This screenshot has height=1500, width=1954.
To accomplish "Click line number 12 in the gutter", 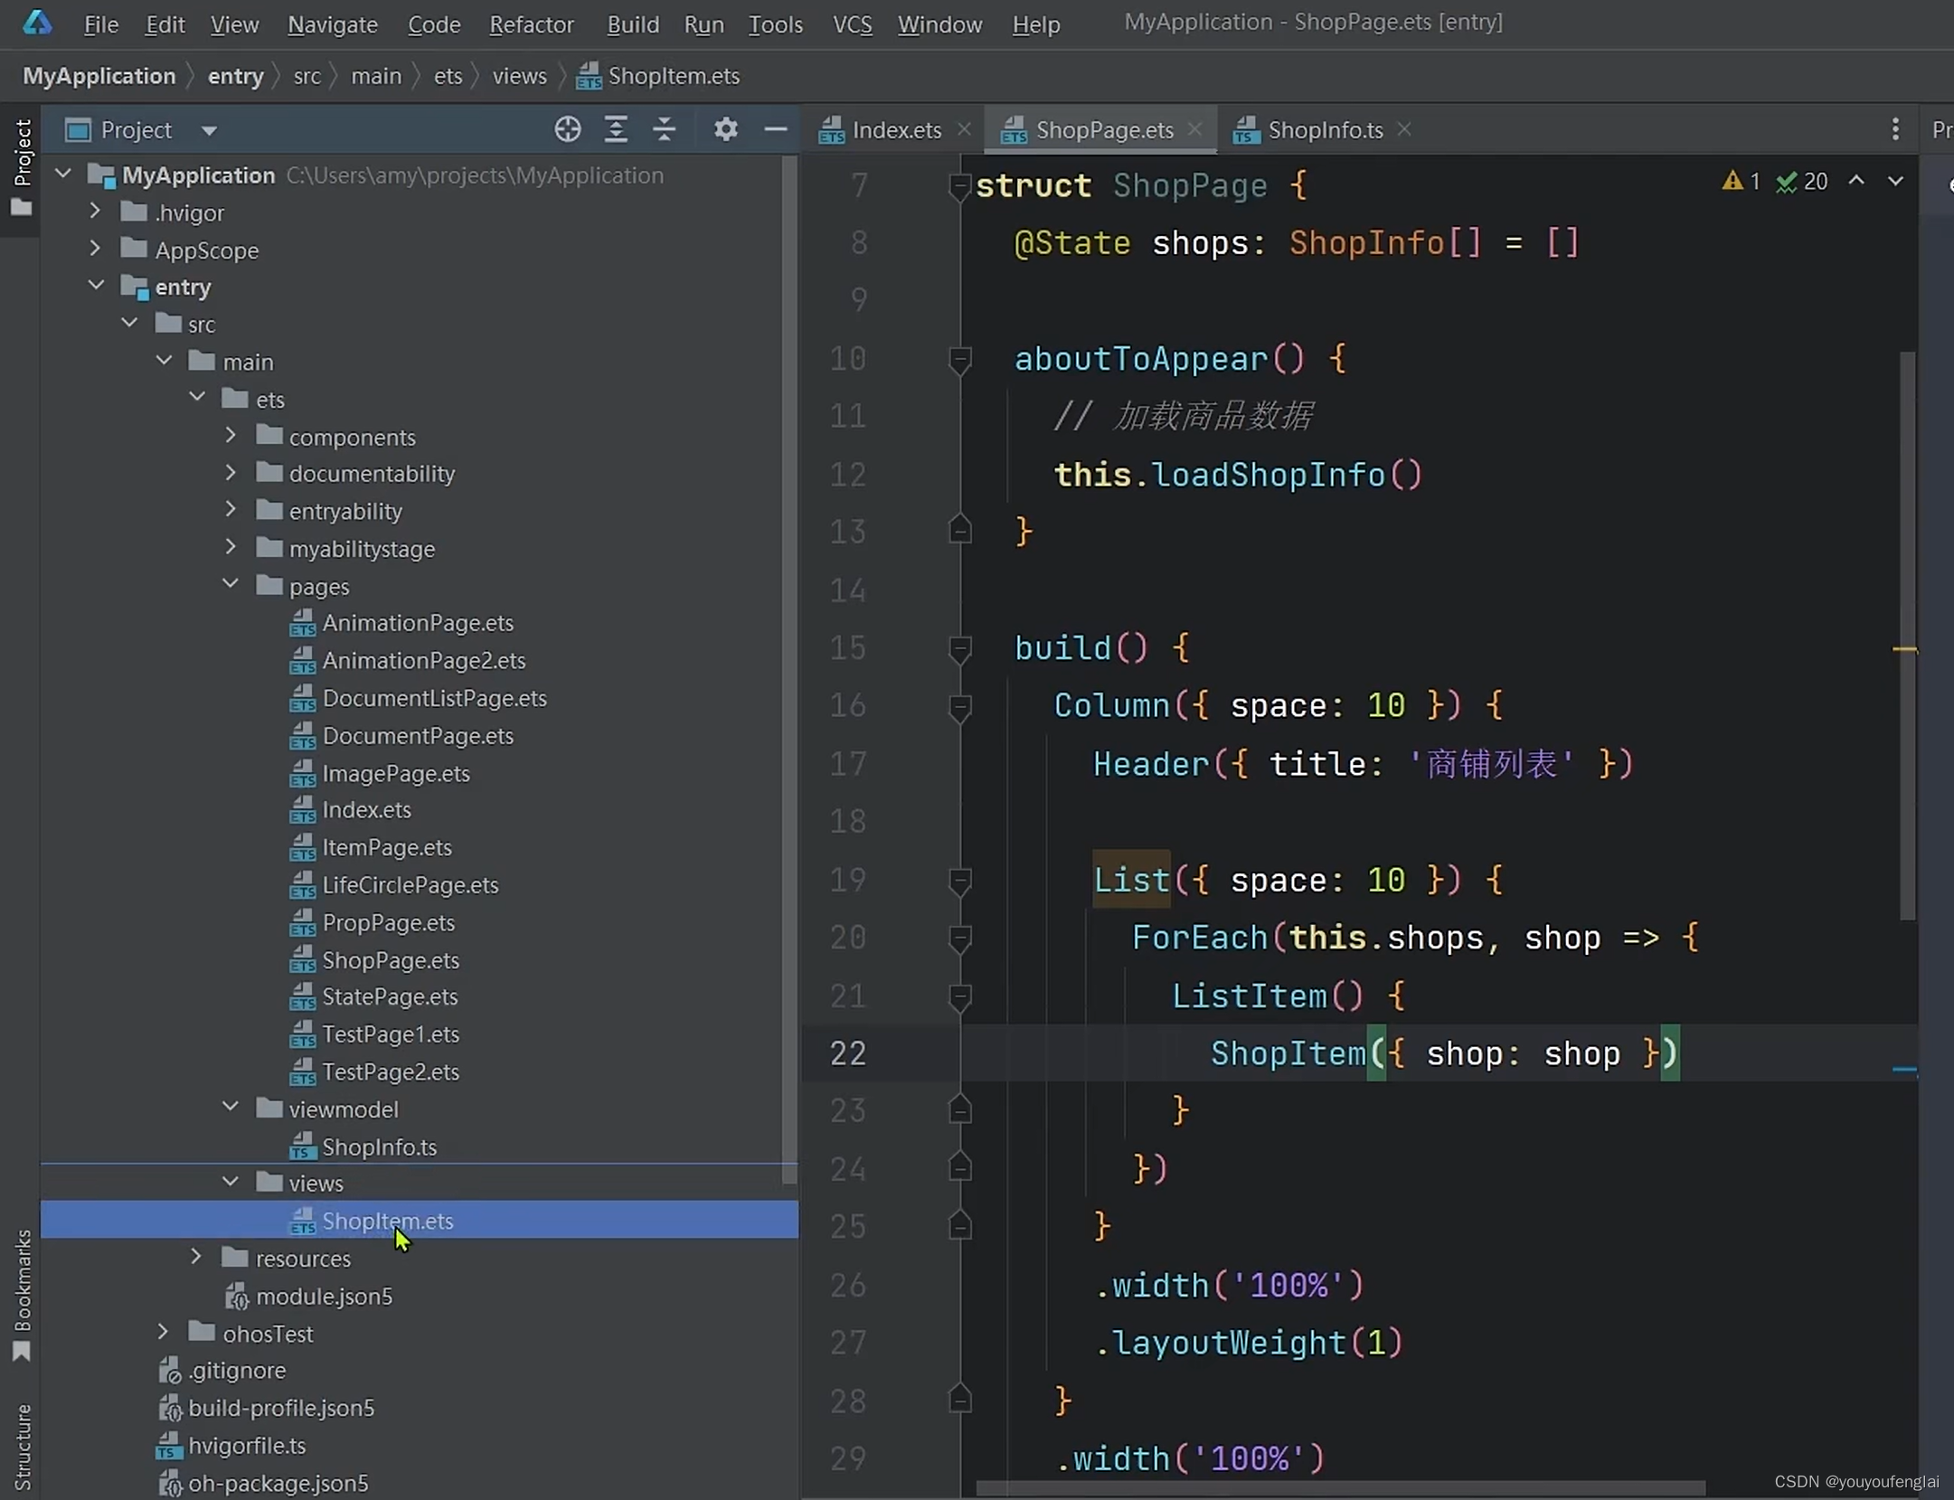I will (x=847, y=476).
